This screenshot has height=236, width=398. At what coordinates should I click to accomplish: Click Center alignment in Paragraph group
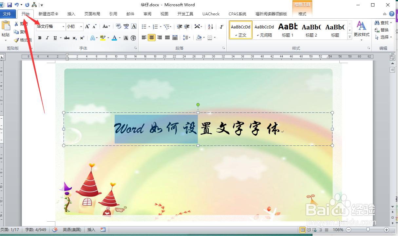(x=151, y=38)
